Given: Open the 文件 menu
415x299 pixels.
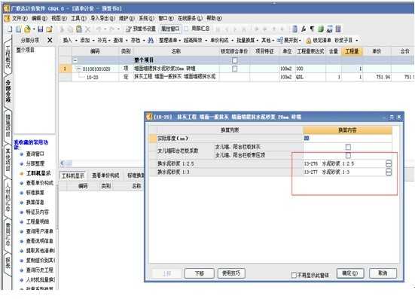Looking at the screenshot, I should [19, 18].
